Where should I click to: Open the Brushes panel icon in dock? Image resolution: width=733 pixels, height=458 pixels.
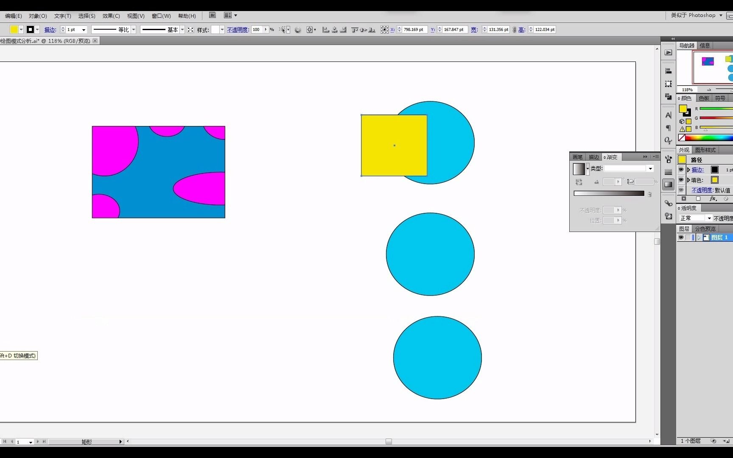[669, 159]
